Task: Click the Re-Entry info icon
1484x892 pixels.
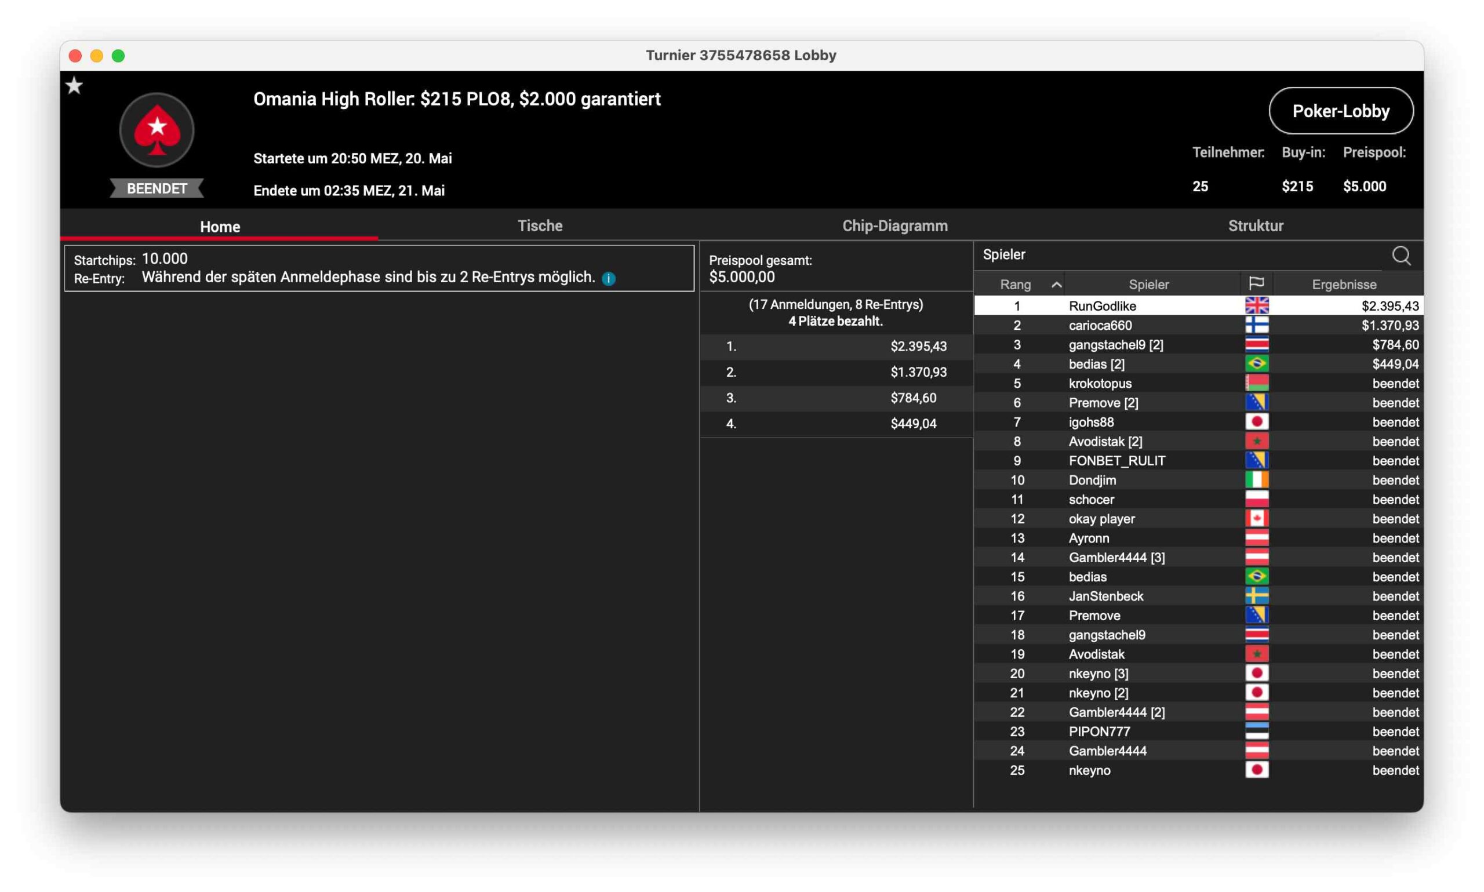Action: (608, 278)
